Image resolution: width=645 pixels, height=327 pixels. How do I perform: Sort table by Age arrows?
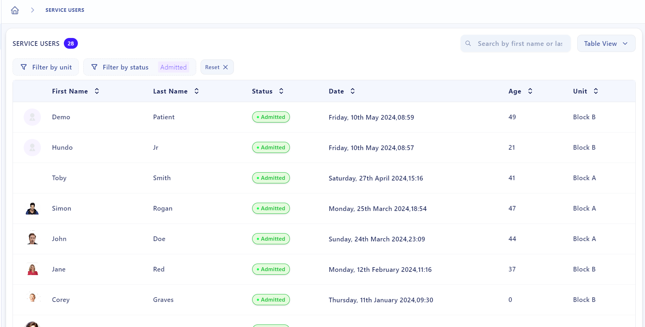click(x=530, y=91)
